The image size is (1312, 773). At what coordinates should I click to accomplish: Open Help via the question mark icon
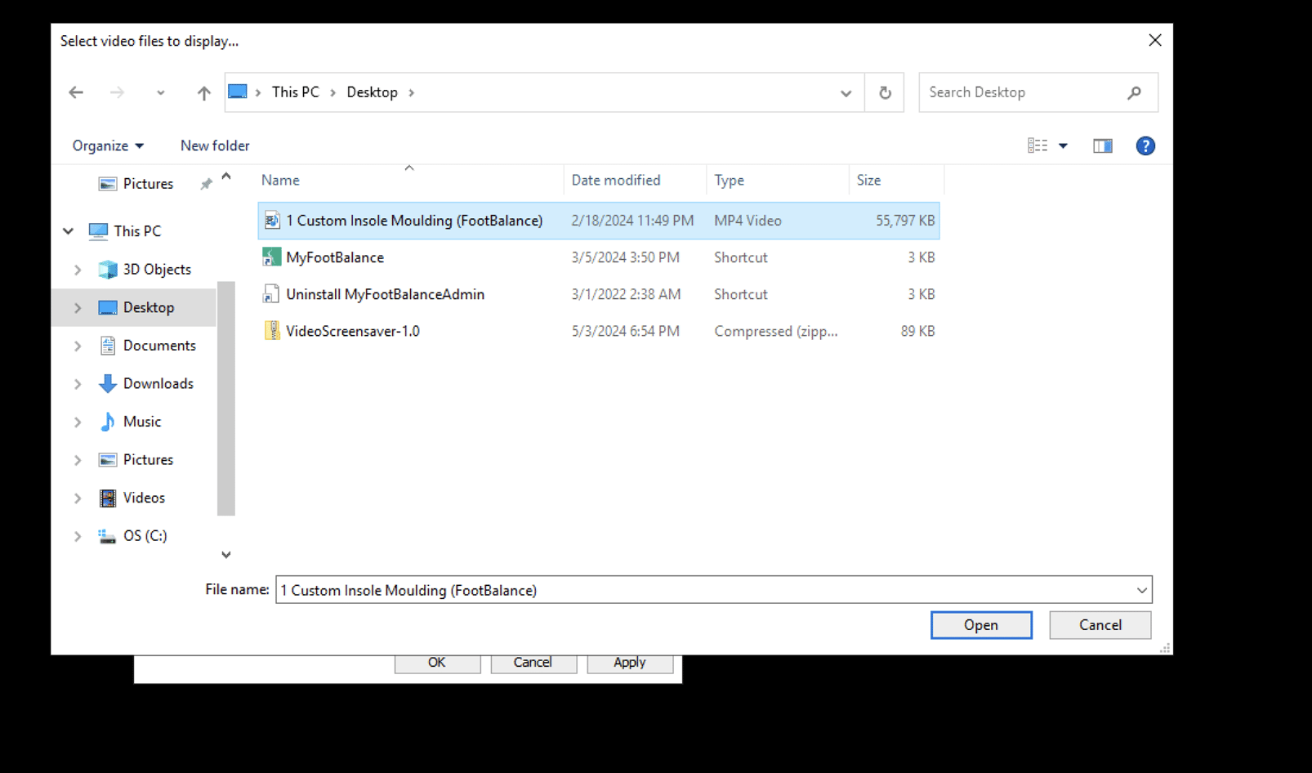[1145, 145]
